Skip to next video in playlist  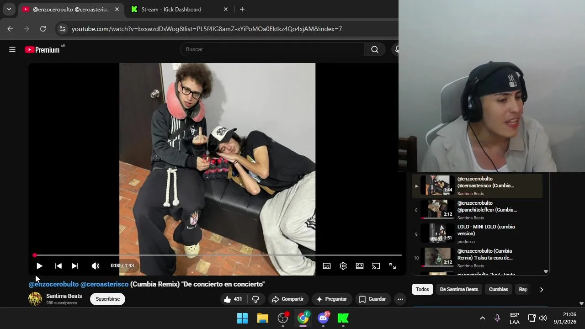click(x=75, y=266)
